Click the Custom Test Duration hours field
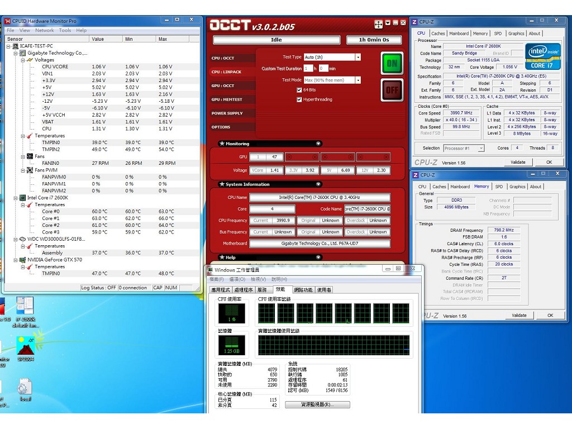This screenshot has width=572, height=429. point(308,68)
